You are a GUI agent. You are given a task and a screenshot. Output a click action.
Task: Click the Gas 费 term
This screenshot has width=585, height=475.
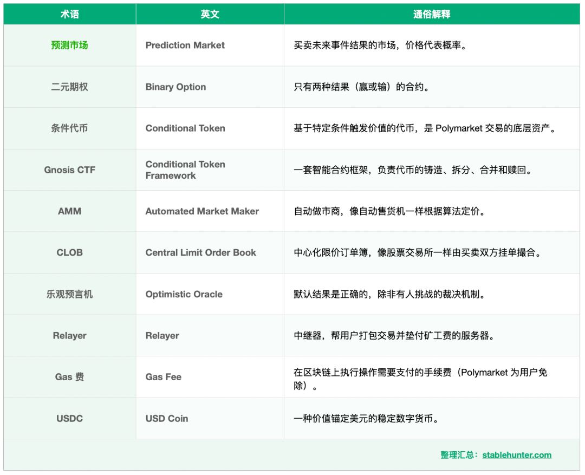pos(69,377)
